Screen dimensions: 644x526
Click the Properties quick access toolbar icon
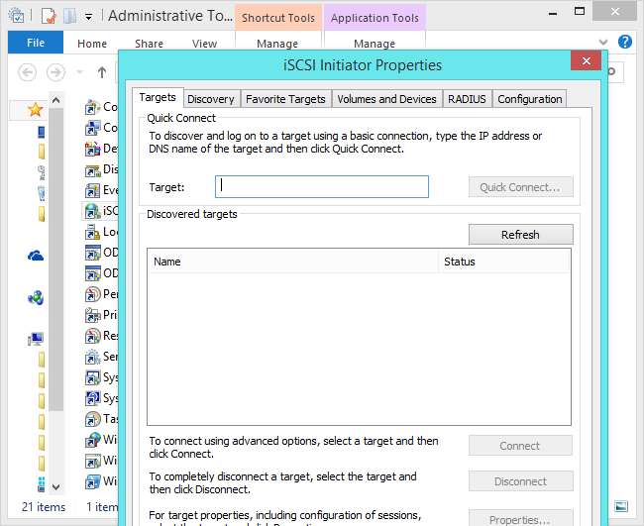pyautogui.click(x=49, y=17)
